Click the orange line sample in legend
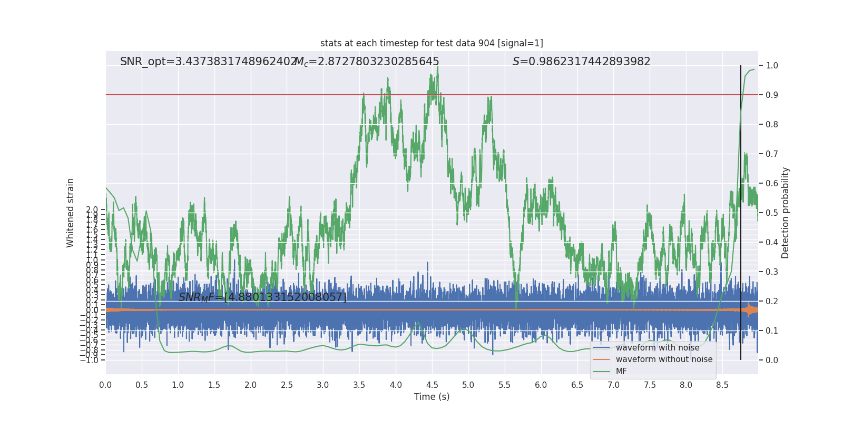The width and height of the screenshot is (843, 421). tap(602, 359)
